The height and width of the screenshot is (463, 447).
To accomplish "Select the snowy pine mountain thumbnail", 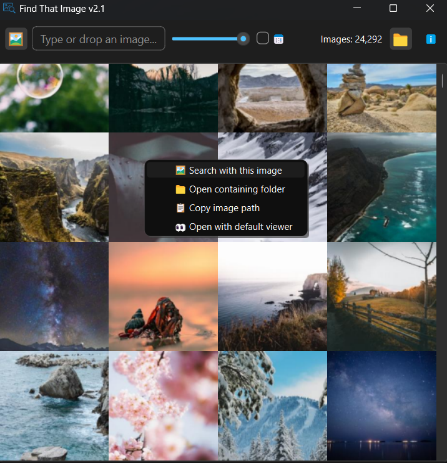I will tap(273, 406).
